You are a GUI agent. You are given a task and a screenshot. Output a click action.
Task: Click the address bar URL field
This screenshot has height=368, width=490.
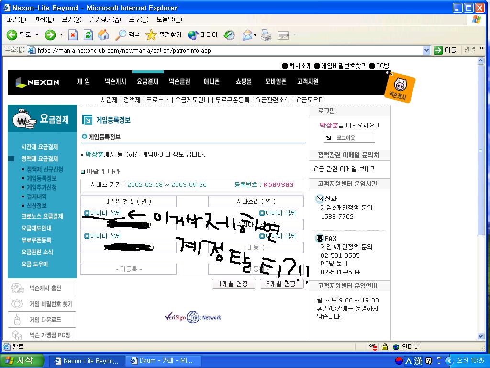click(230, 50)
